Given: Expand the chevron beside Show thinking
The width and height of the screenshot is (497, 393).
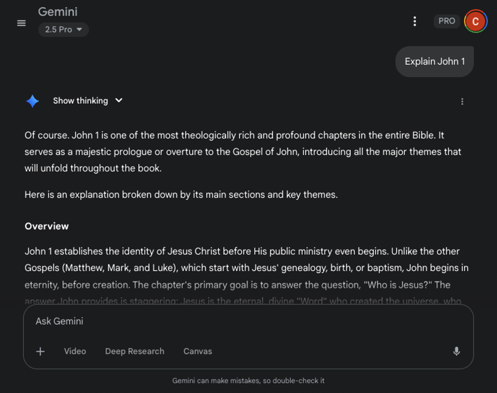Looking at the screenshot, I should (x=119, y=100).
